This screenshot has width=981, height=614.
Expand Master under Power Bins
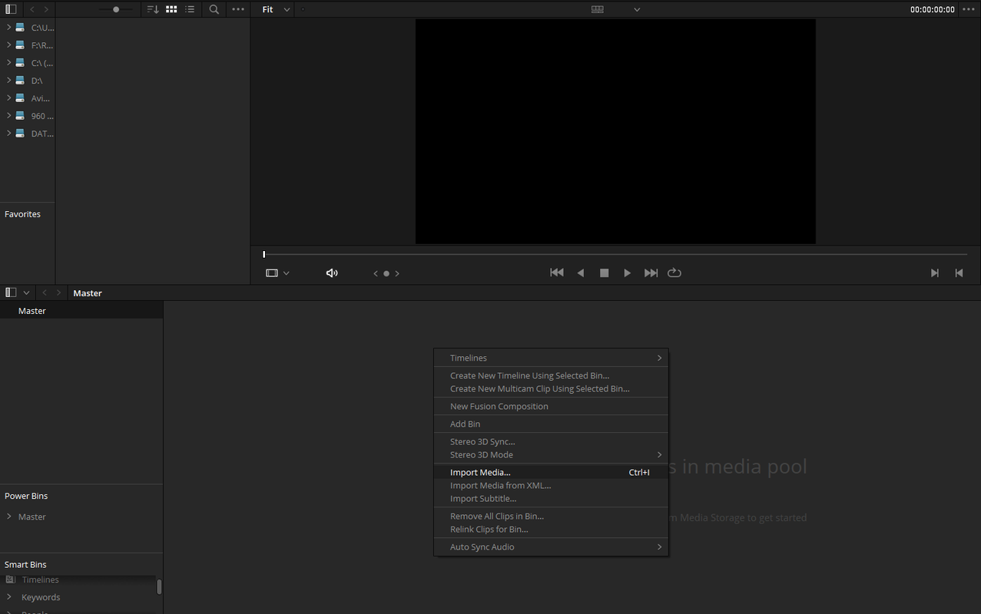(x=8, y=517)
